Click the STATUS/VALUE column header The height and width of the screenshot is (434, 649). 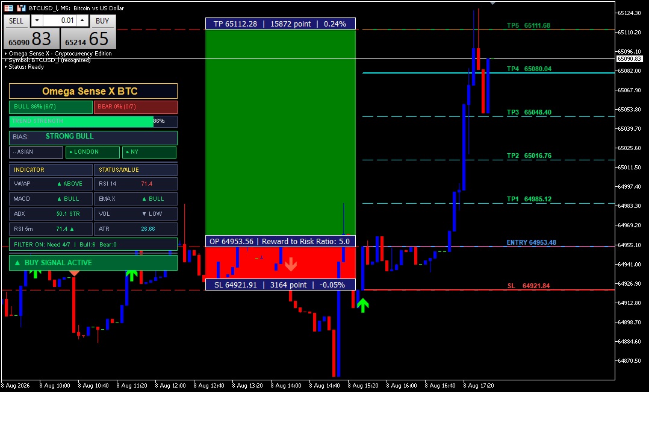coord(136,170)
